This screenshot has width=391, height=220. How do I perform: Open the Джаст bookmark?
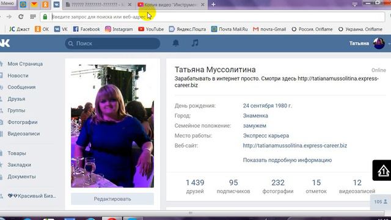coord(19,29)
